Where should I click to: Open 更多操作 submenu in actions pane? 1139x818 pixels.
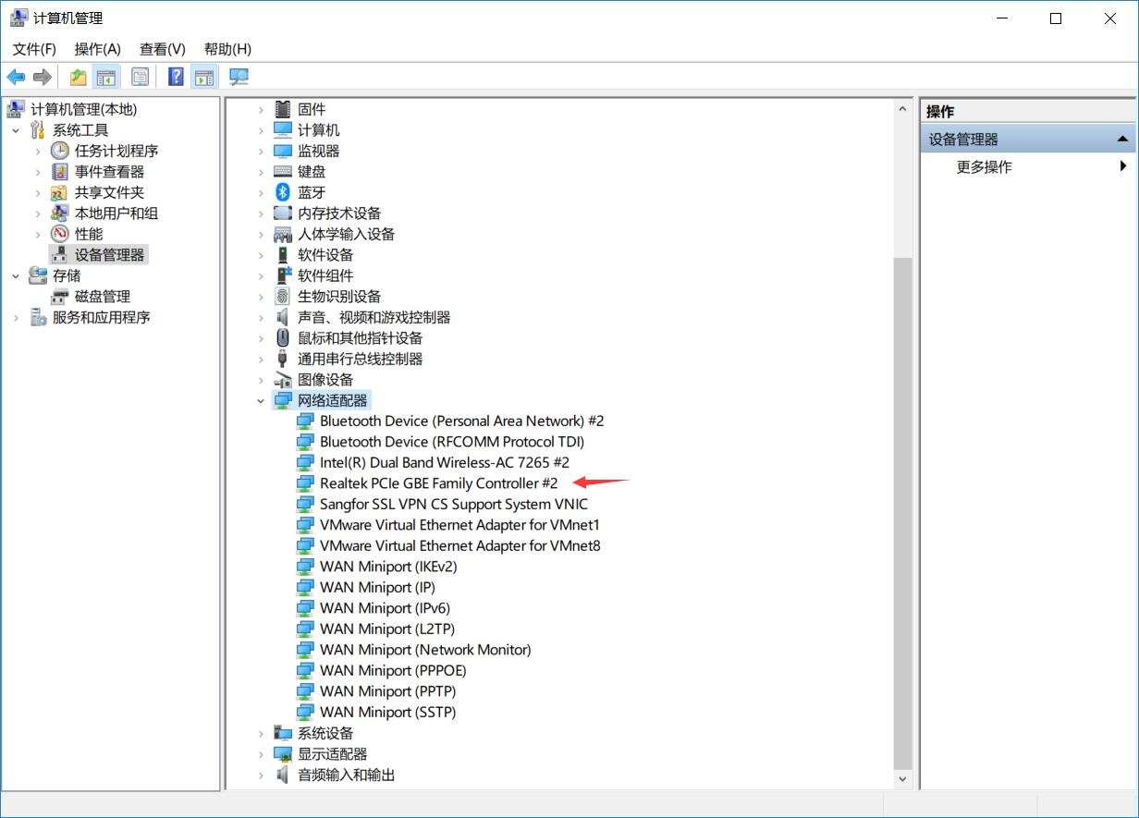(1028, 167)
